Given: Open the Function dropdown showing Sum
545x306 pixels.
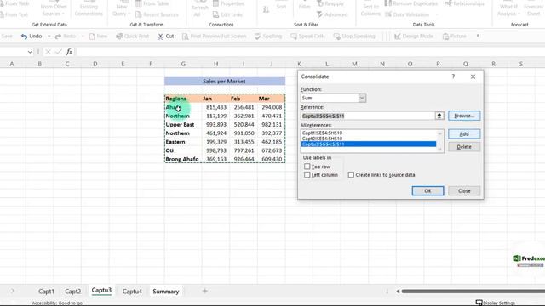Looking at the screenshot, I should tap(362, 98).
